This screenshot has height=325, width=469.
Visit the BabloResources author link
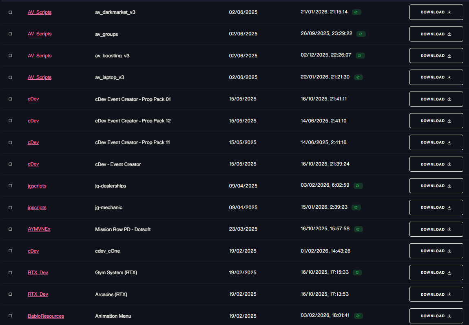point(46,316)
